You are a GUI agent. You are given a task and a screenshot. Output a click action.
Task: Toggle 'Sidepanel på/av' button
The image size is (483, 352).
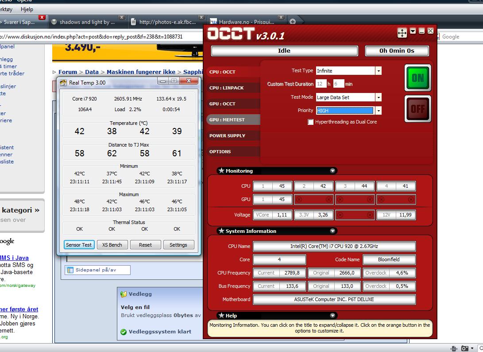click(98, 270)
